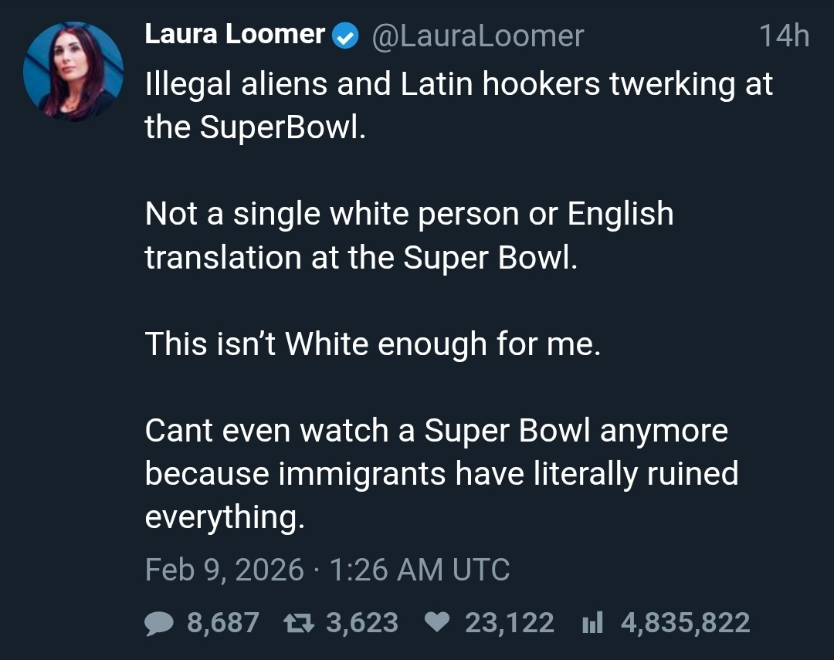Screen dimensions: 834x660
Task: Click the blue verified checkmark badge
Action: 344,36
